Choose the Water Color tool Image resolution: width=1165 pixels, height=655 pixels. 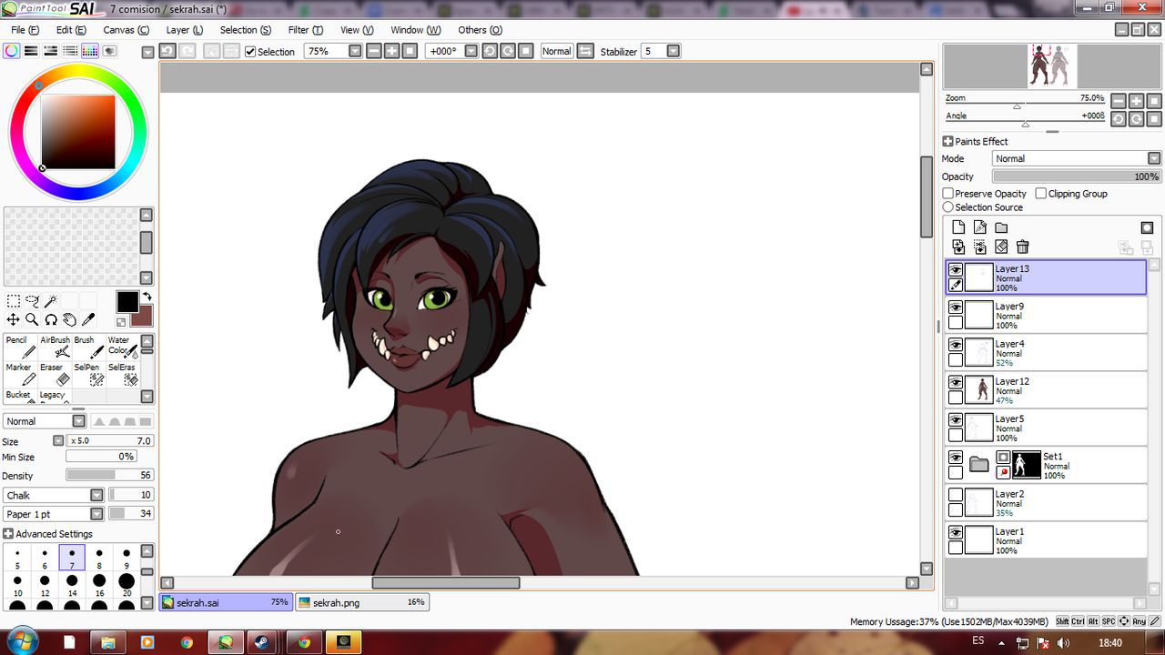tap(122, 347)
